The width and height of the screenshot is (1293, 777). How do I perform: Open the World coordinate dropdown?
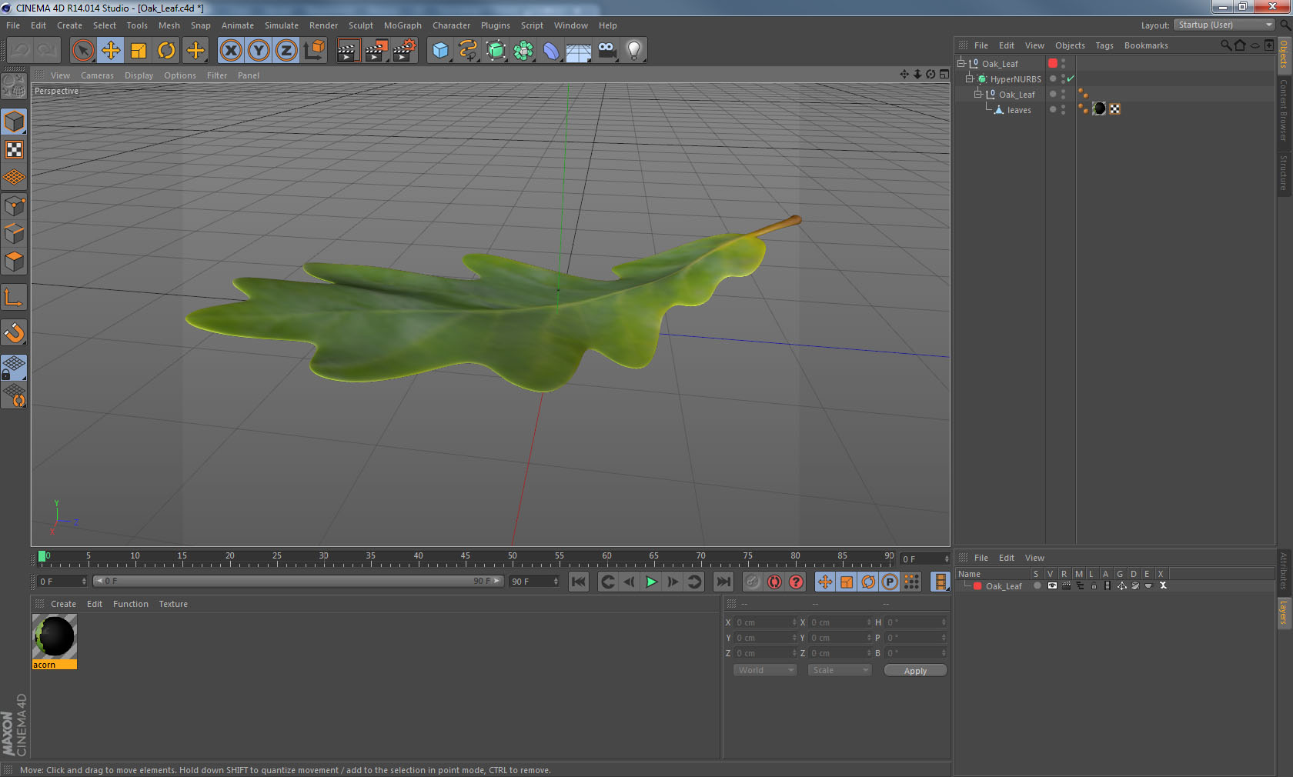[x=765, y=670]
